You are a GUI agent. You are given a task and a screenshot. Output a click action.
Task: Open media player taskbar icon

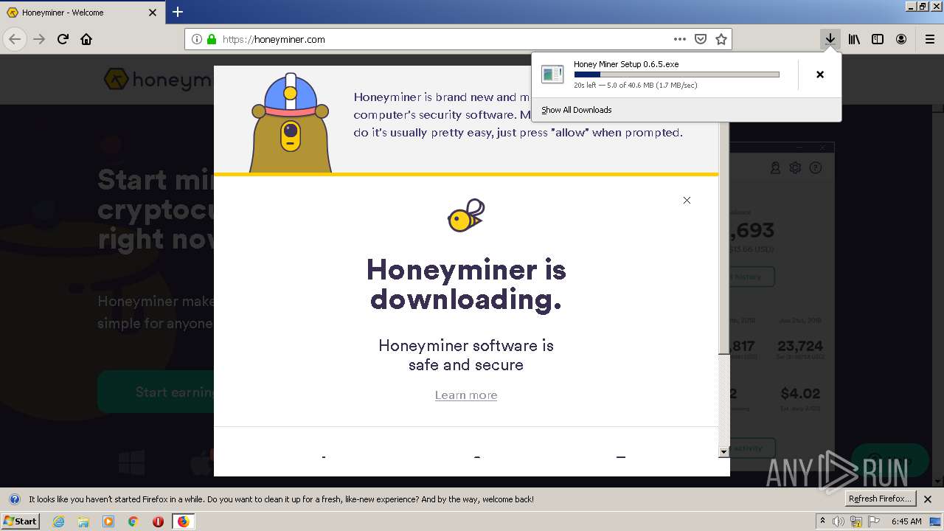pyautogui.click(x=108, y=521)
